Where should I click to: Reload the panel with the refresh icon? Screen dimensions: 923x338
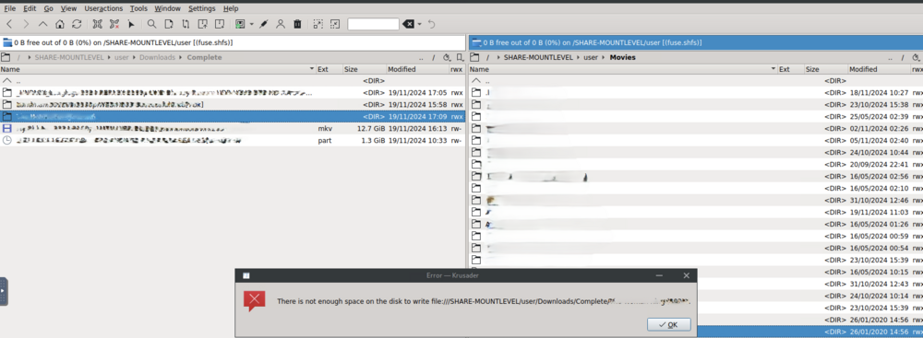coord(77,24)
